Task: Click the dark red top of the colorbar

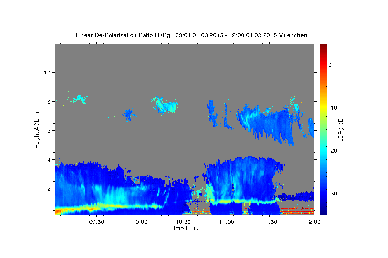Action: pos(323,47)
